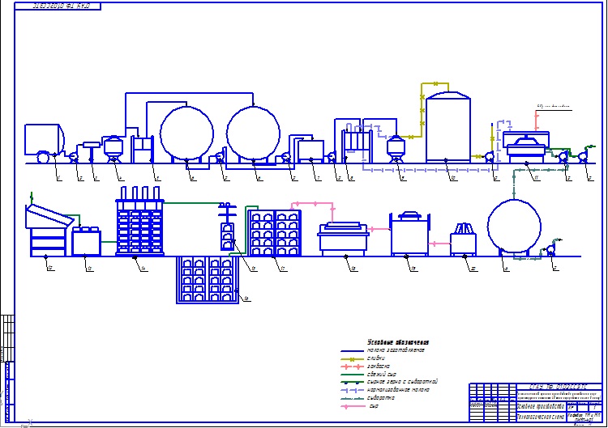
Task: Click the round whey tank in the lower row
Action: tap(514, 227)
